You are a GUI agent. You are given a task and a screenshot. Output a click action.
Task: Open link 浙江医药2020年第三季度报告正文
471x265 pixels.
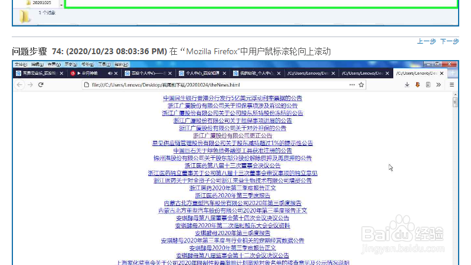[233, 188]
